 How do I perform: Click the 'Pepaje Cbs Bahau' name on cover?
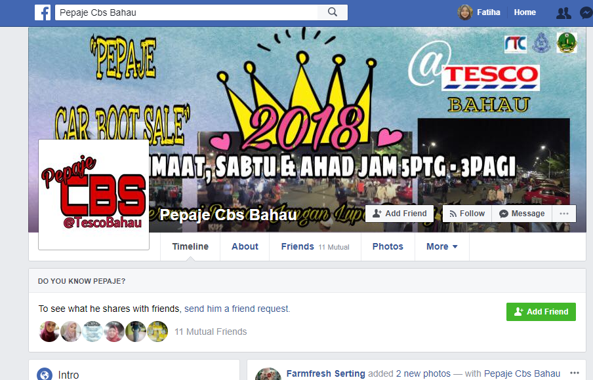(228, 215)
